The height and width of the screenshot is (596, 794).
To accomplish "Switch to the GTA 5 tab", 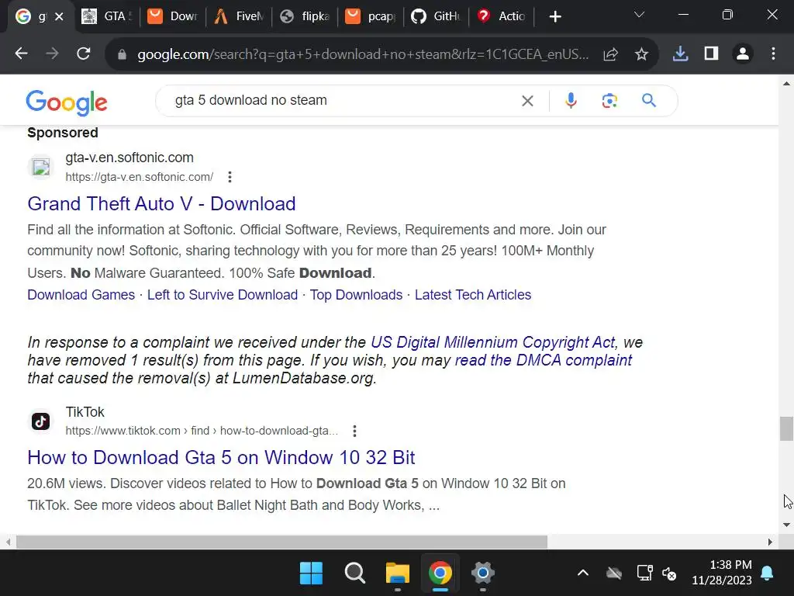I will click(107, 16).
